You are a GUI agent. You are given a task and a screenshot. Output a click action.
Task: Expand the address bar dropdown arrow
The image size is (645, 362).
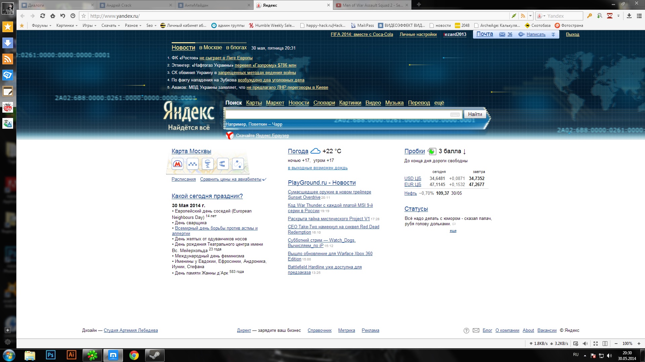530,16
